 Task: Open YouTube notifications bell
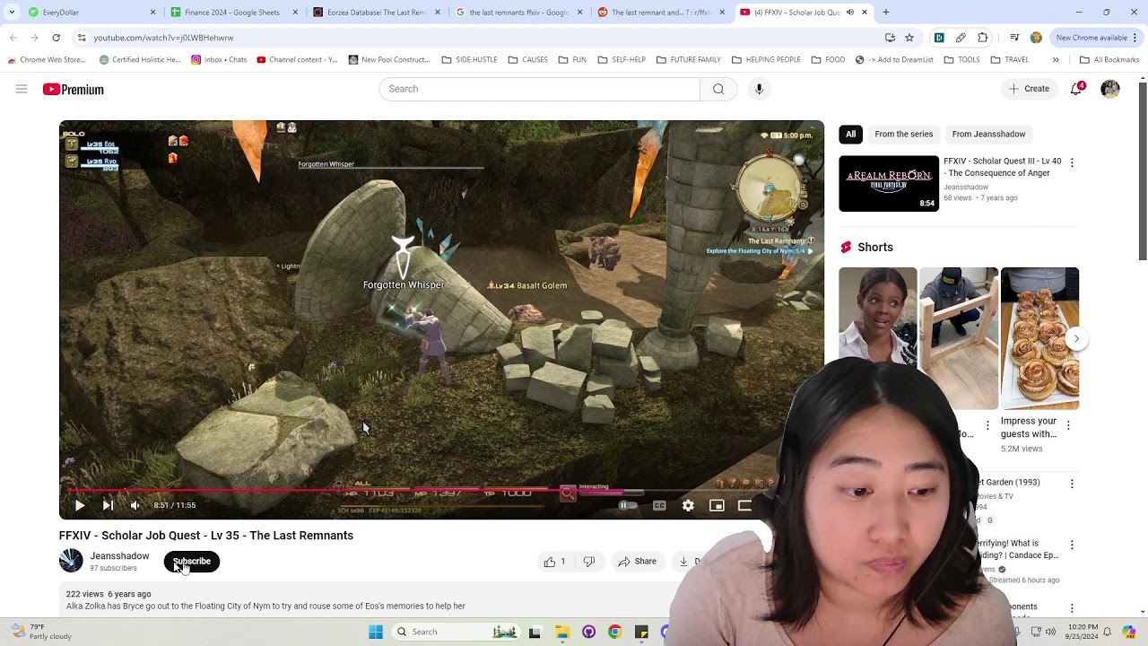pyautogui.click(x=1076, y=89)
